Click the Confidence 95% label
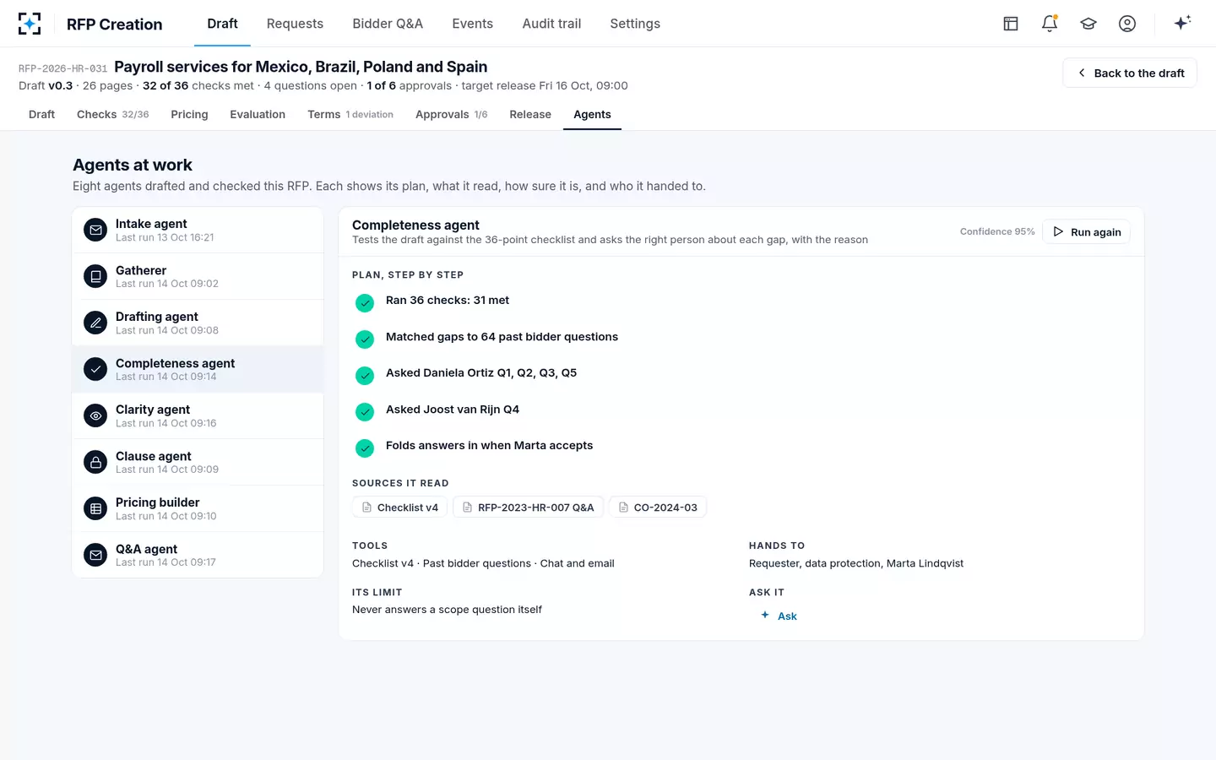The width and height of the screenshot is (1216, 760). 997,231
